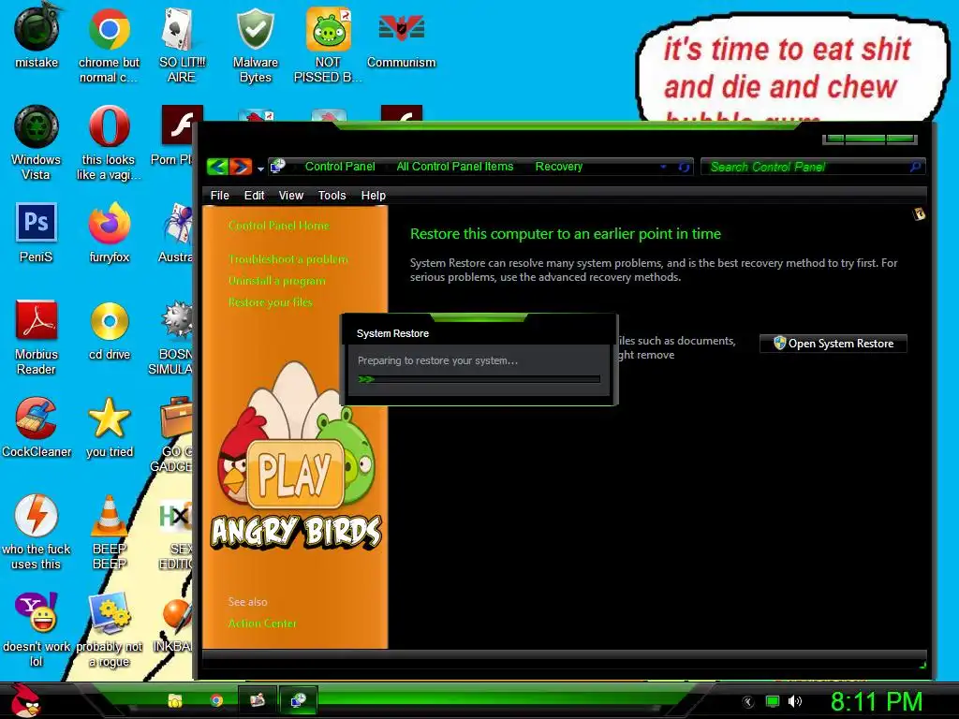
Task: Open the 'Windows Vista' recycle bin icon
Action: (37, 142)
